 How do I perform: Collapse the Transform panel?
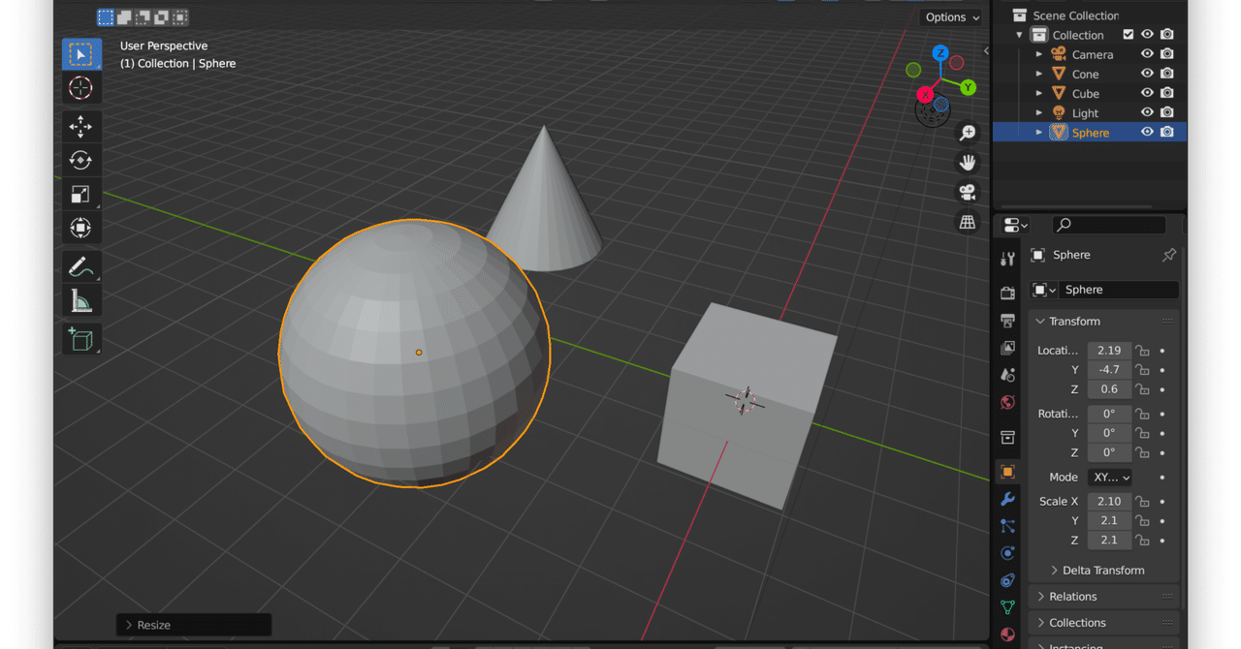pos(1040,322)
